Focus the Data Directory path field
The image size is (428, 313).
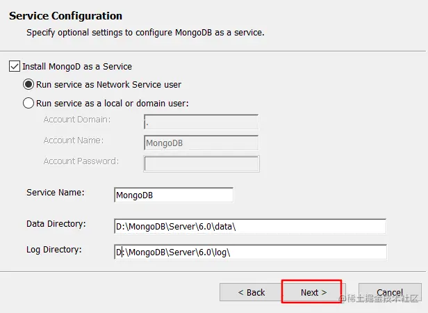point(250,227)
